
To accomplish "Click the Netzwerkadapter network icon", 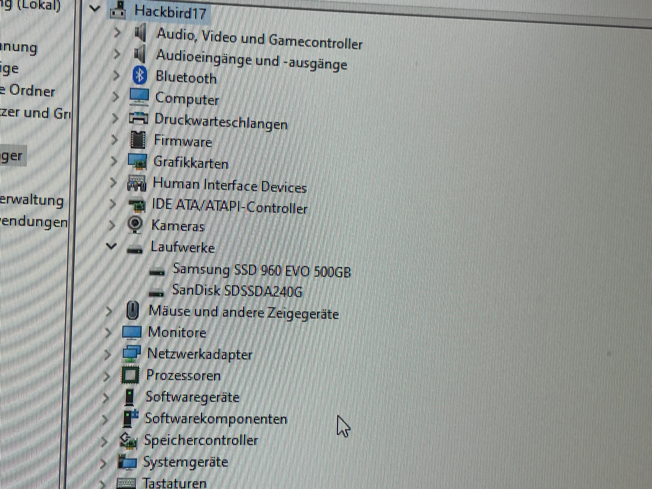I will (131, 353).
